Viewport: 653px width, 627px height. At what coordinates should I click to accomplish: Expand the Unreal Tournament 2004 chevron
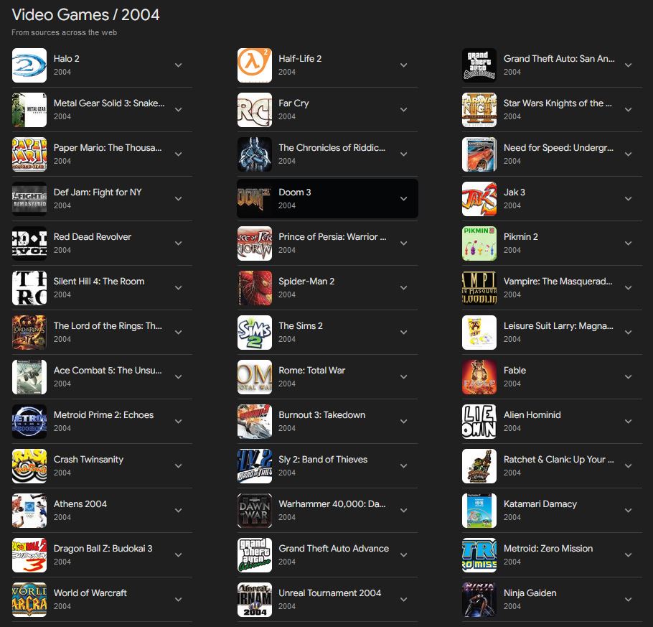(403, 600)
